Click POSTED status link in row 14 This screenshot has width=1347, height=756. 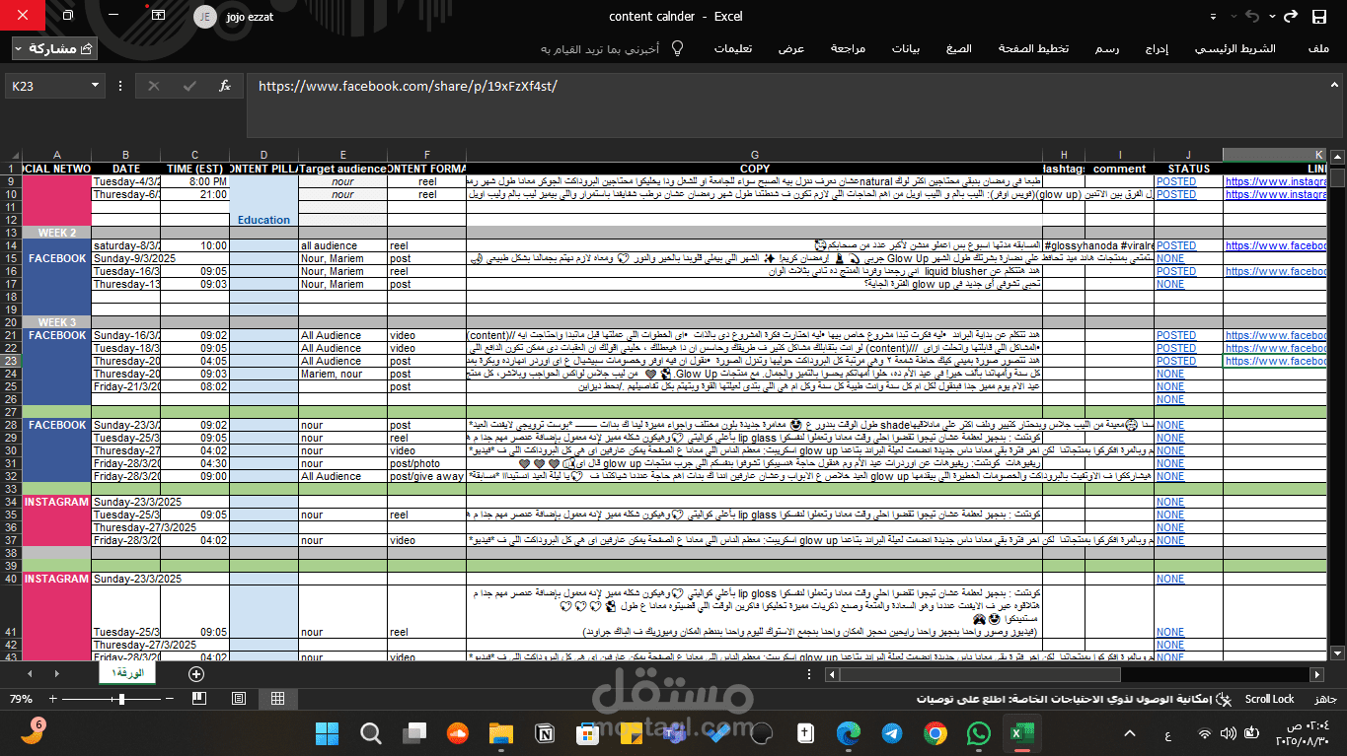point(1175,245)
